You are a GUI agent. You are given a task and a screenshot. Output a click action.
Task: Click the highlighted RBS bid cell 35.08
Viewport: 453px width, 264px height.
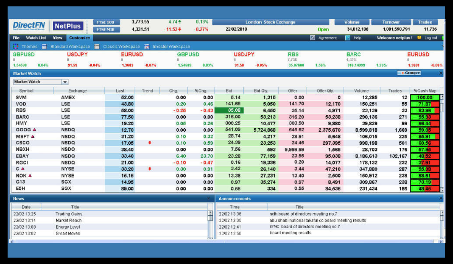229,111
